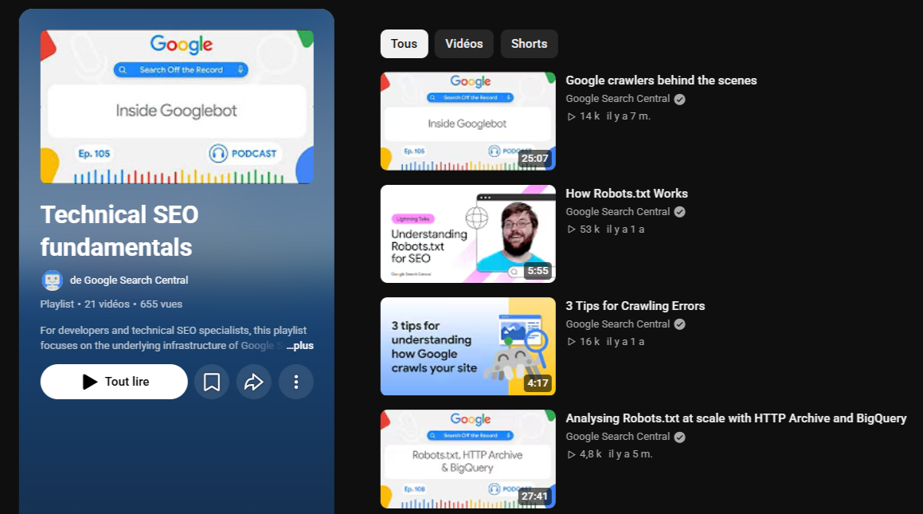
Task: Click the '655 vues' view count
Action: (162, 304)
